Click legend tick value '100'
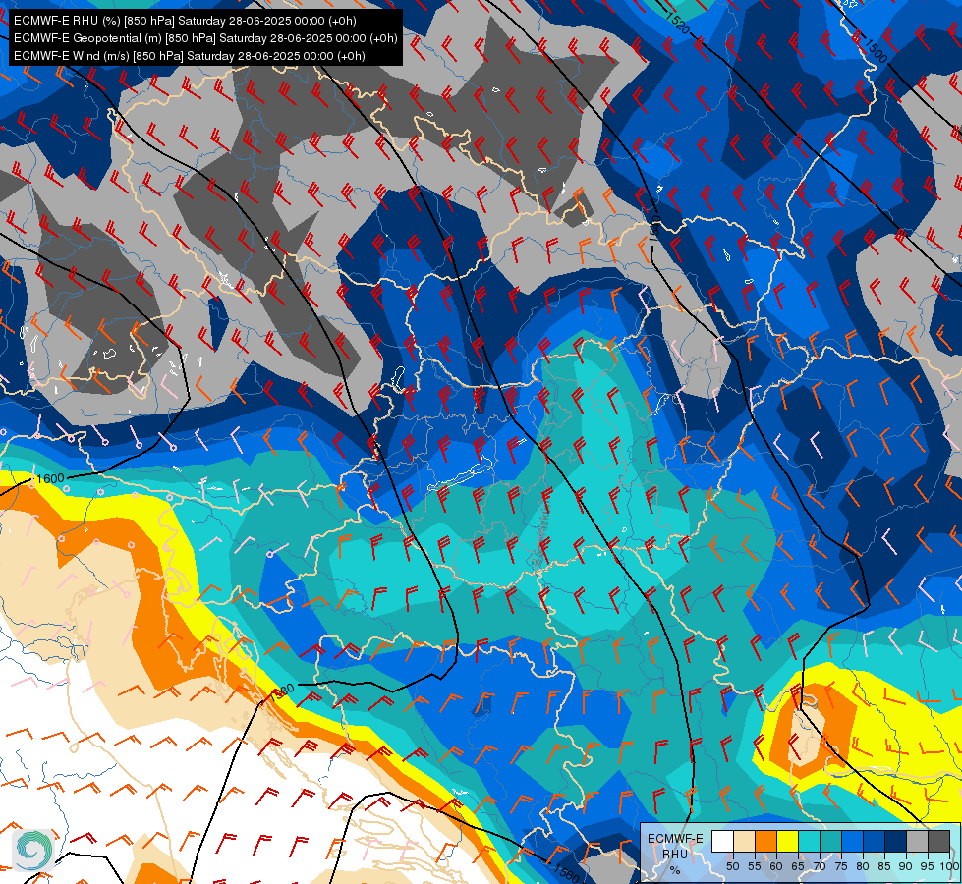Image resolution: width=962 pixels, height=884 pixels. pos(950,866)
